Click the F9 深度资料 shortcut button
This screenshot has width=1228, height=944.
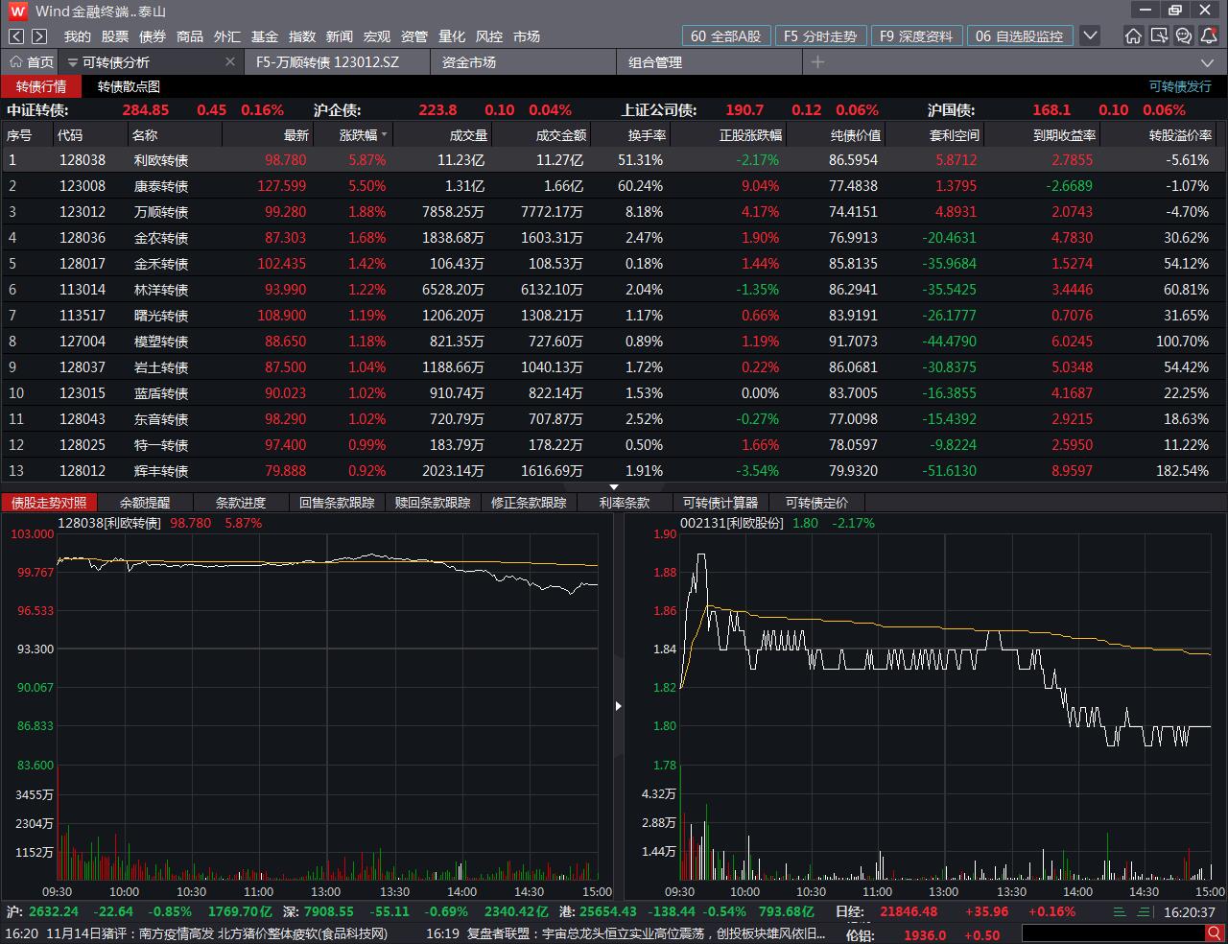pos(916,35)
